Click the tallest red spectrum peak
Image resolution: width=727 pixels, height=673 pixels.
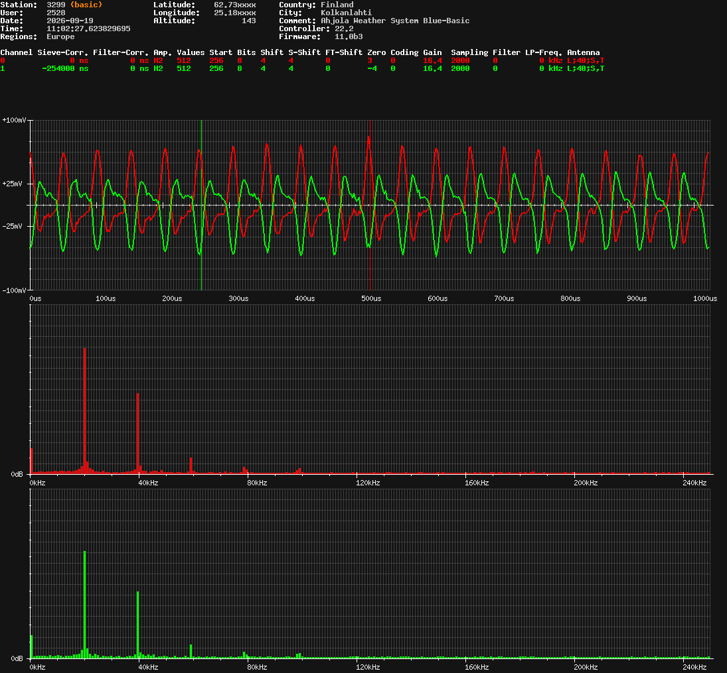pos(84,410)
